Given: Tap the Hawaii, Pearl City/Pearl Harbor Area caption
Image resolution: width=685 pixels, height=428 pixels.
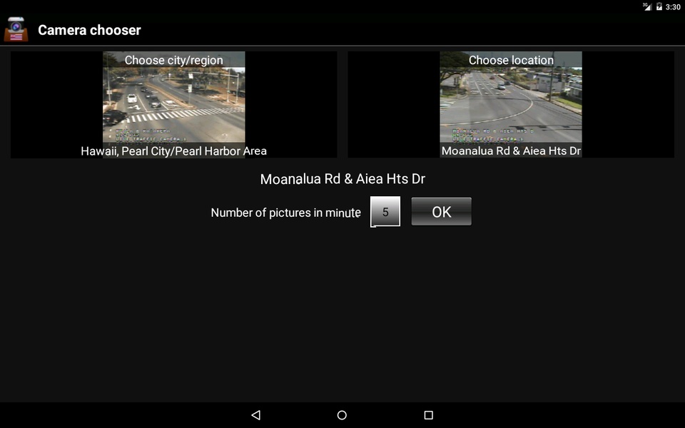Looking at the screenshot, I should (x=174, y=151).
